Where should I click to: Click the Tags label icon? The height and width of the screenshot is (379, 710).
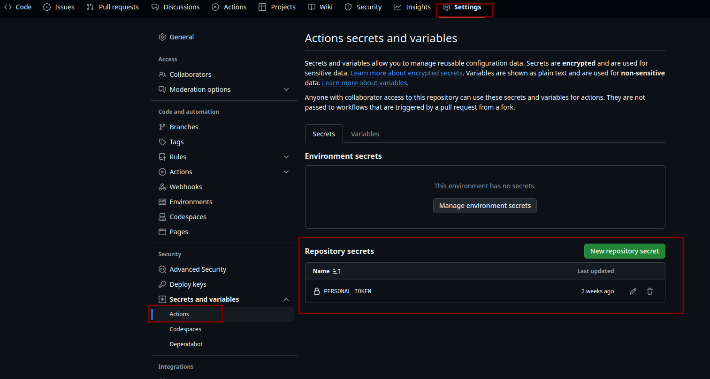click(162, 142)
